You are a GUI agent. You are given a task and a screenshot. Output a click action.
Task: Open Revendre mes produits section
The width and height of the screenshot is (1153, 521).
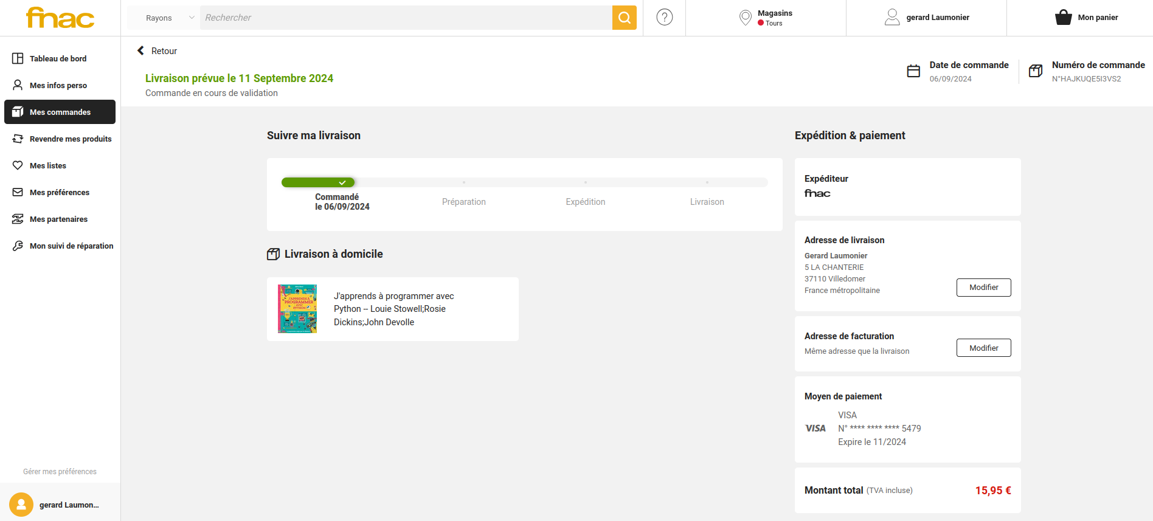(71, 139)
